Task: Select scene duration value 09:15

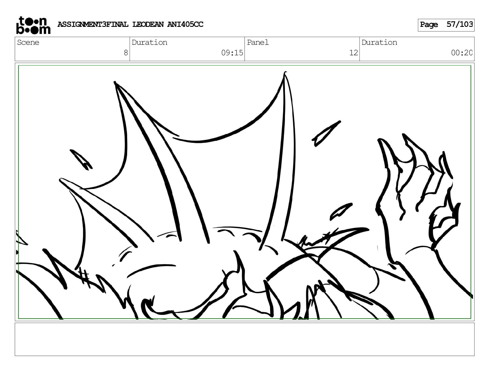Action: coord(232,53)
